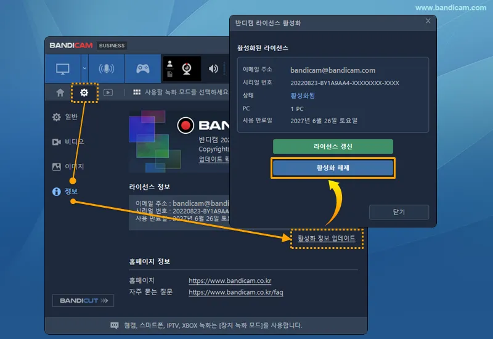The image size is (493, 339).
Task: Click the 활성화됨 status text
Action: coord(303,96)
